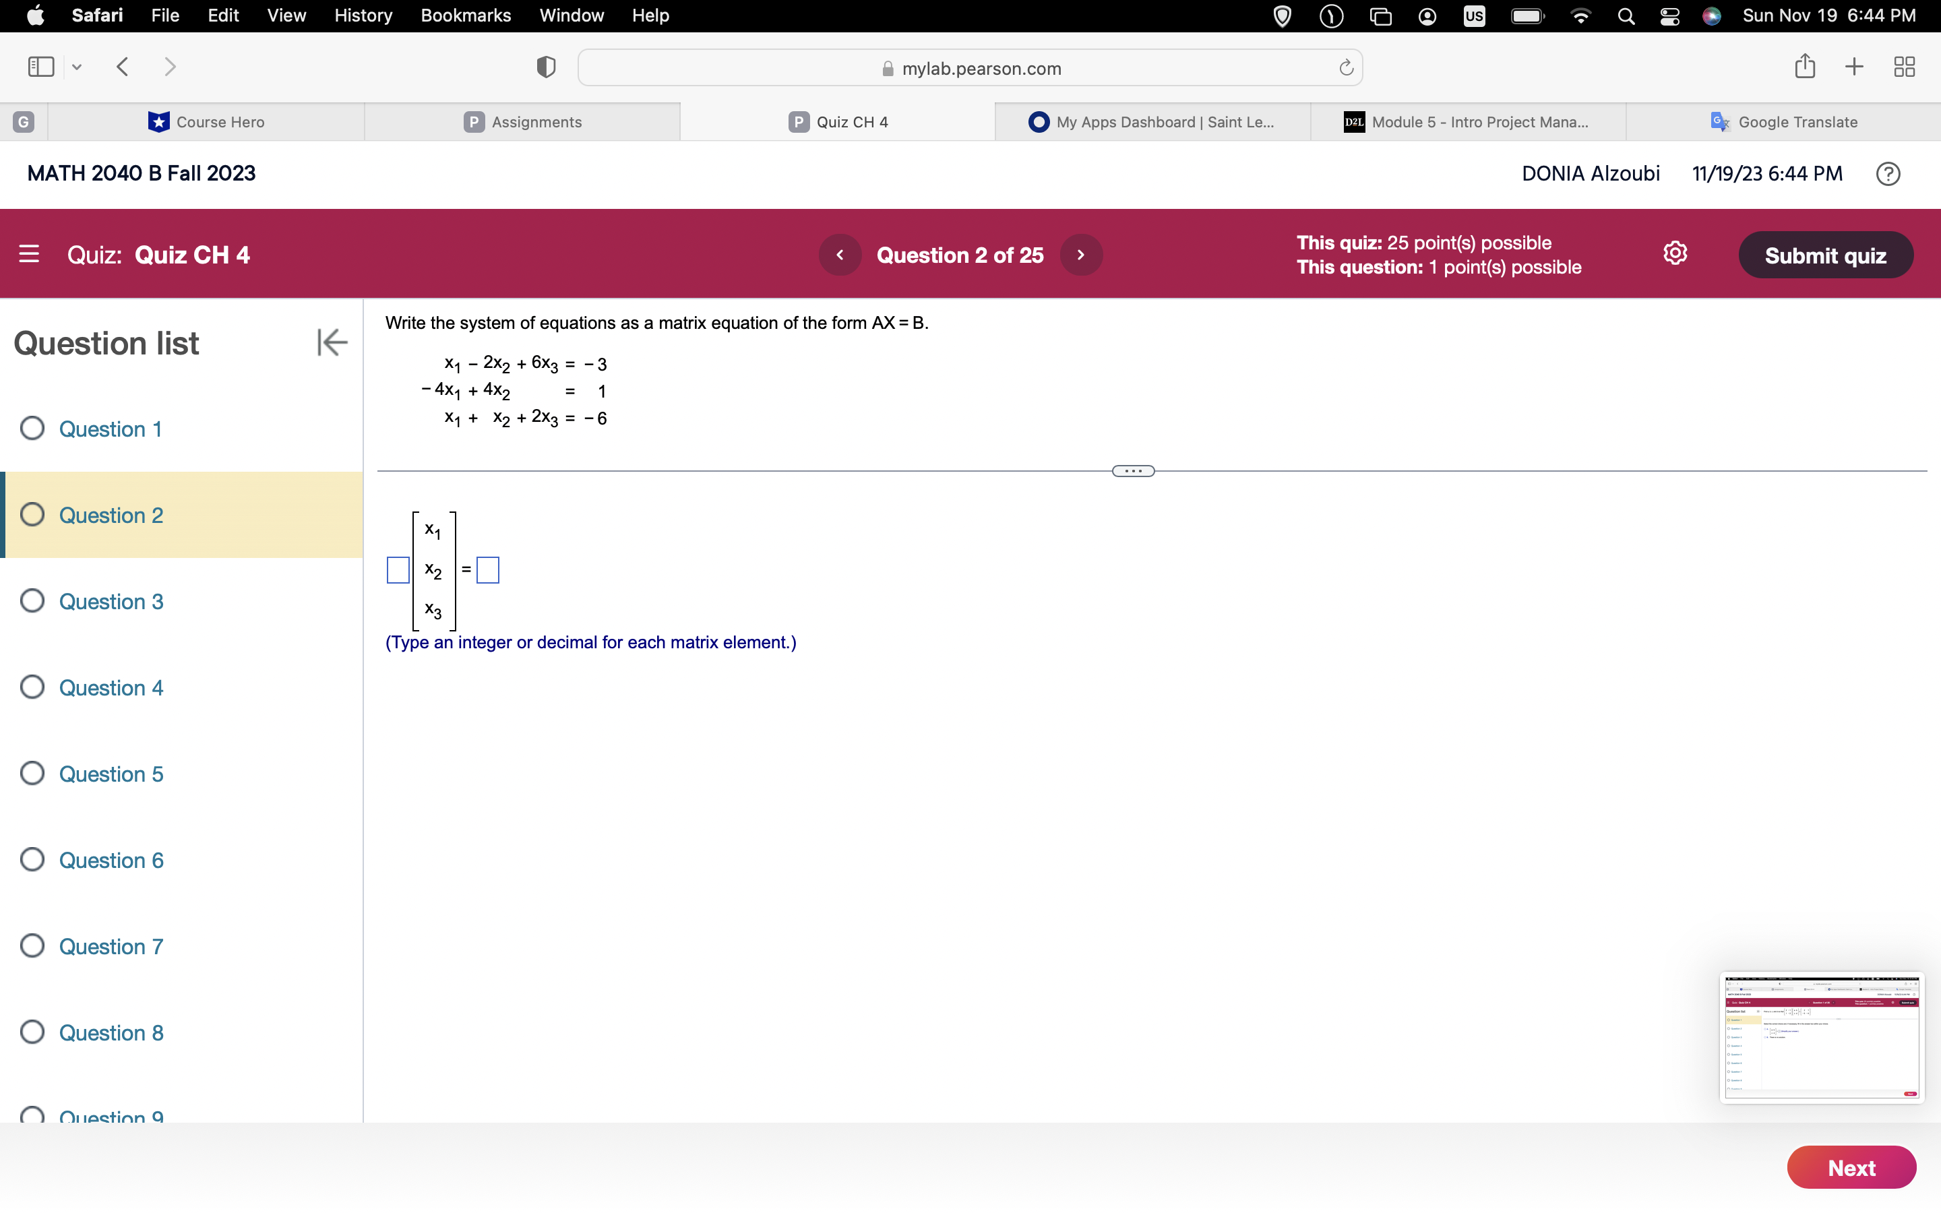The image size is (1941, 1213).
Task: Collapse the Question list panel
Action: (x=332, y=342)
